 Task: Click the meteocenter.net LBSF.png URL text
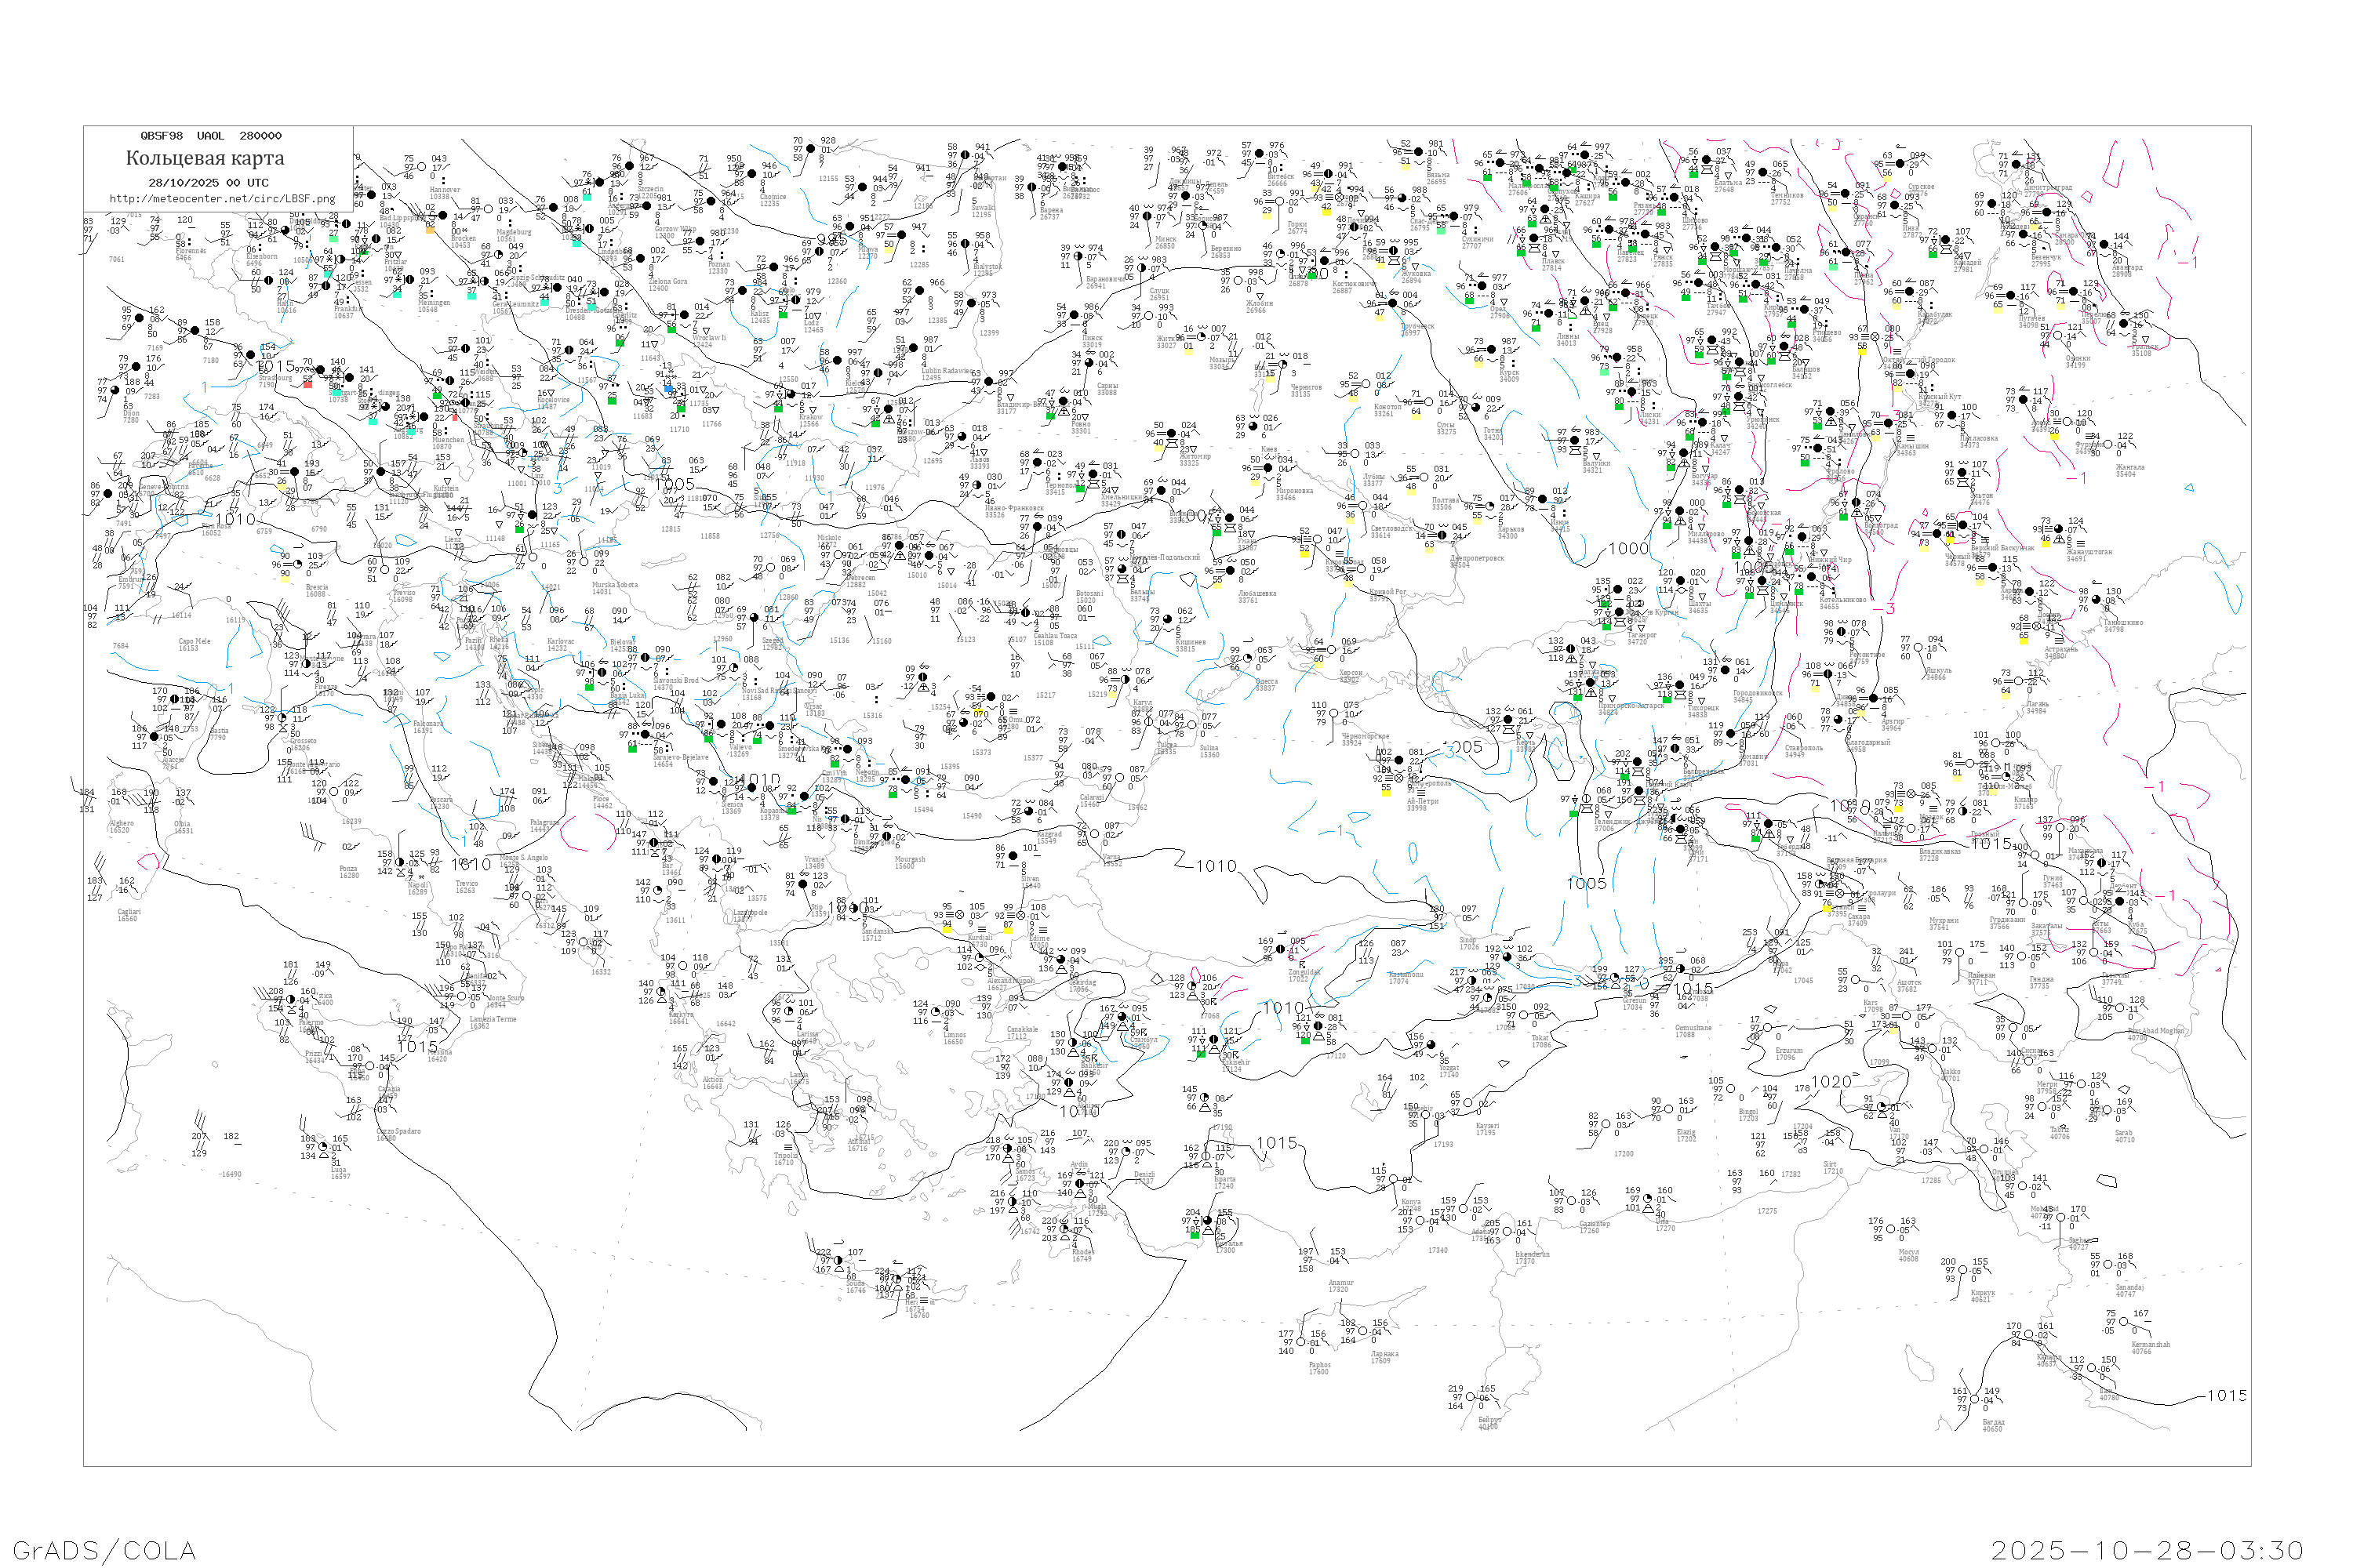pos(222,198)
